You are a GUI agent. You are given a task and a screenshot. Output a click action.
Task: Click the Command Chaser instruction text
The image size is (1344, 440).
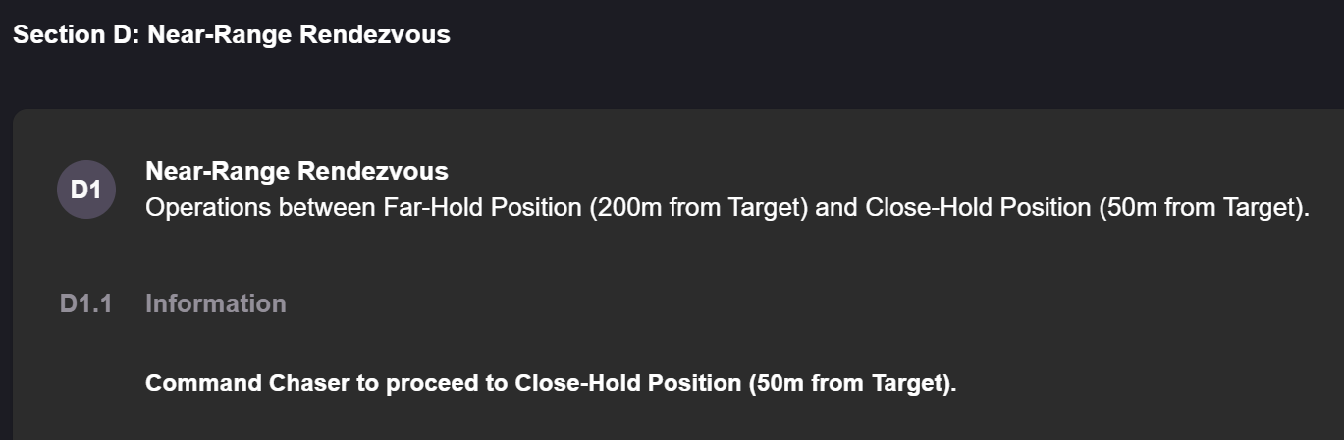[551, 383]
